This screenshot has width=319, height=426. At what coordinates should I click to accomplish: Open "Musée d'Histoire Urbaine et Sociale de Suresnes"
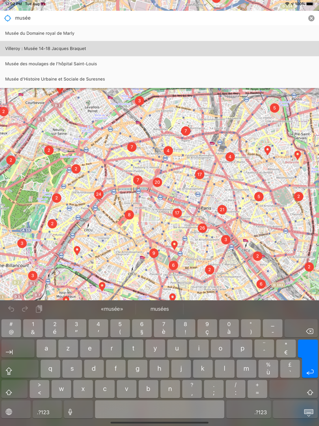[x=159, y=79]
